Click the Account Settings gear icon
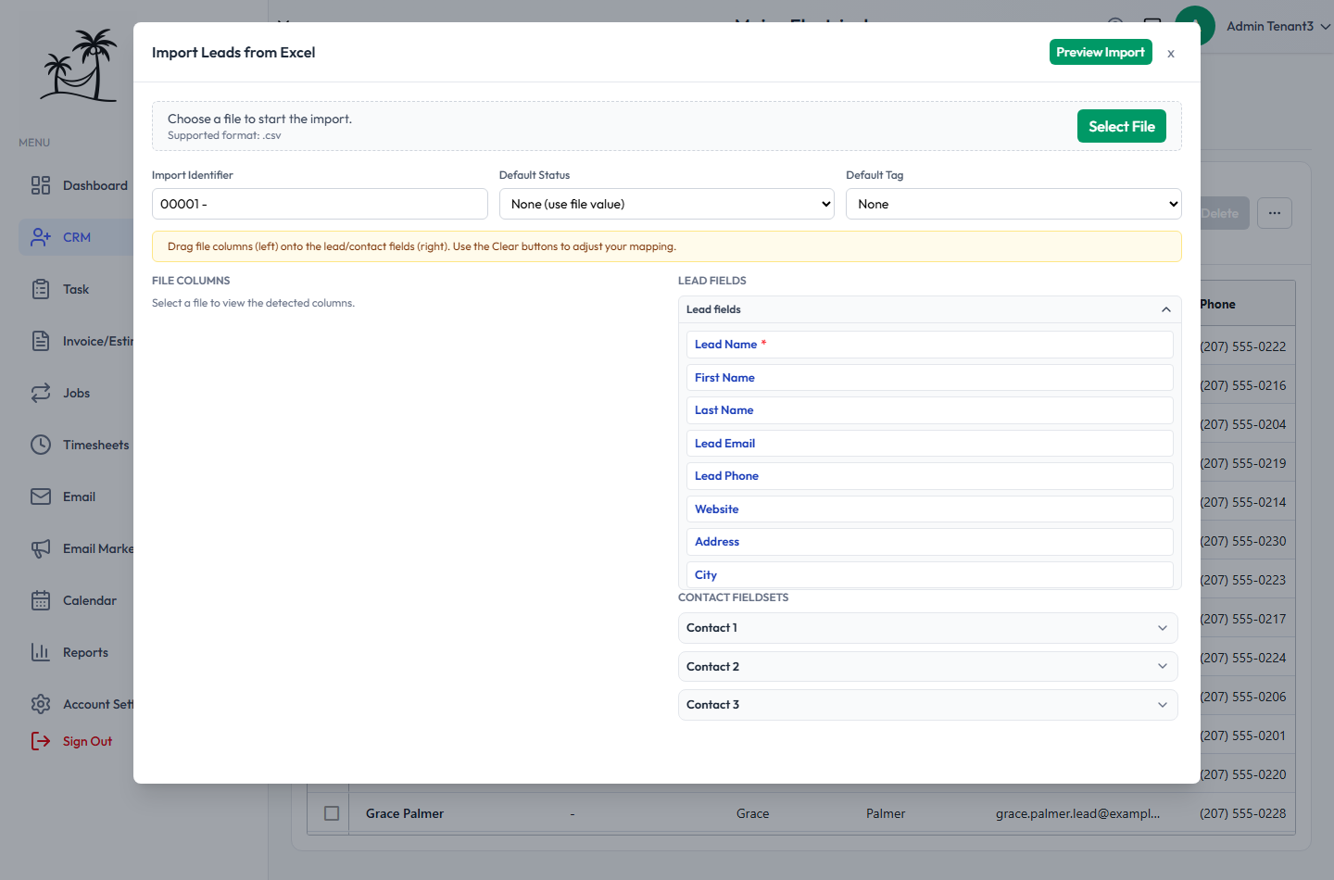This screenshot has width=1334, height=880. pyautogui.click(x=41, y=704)
